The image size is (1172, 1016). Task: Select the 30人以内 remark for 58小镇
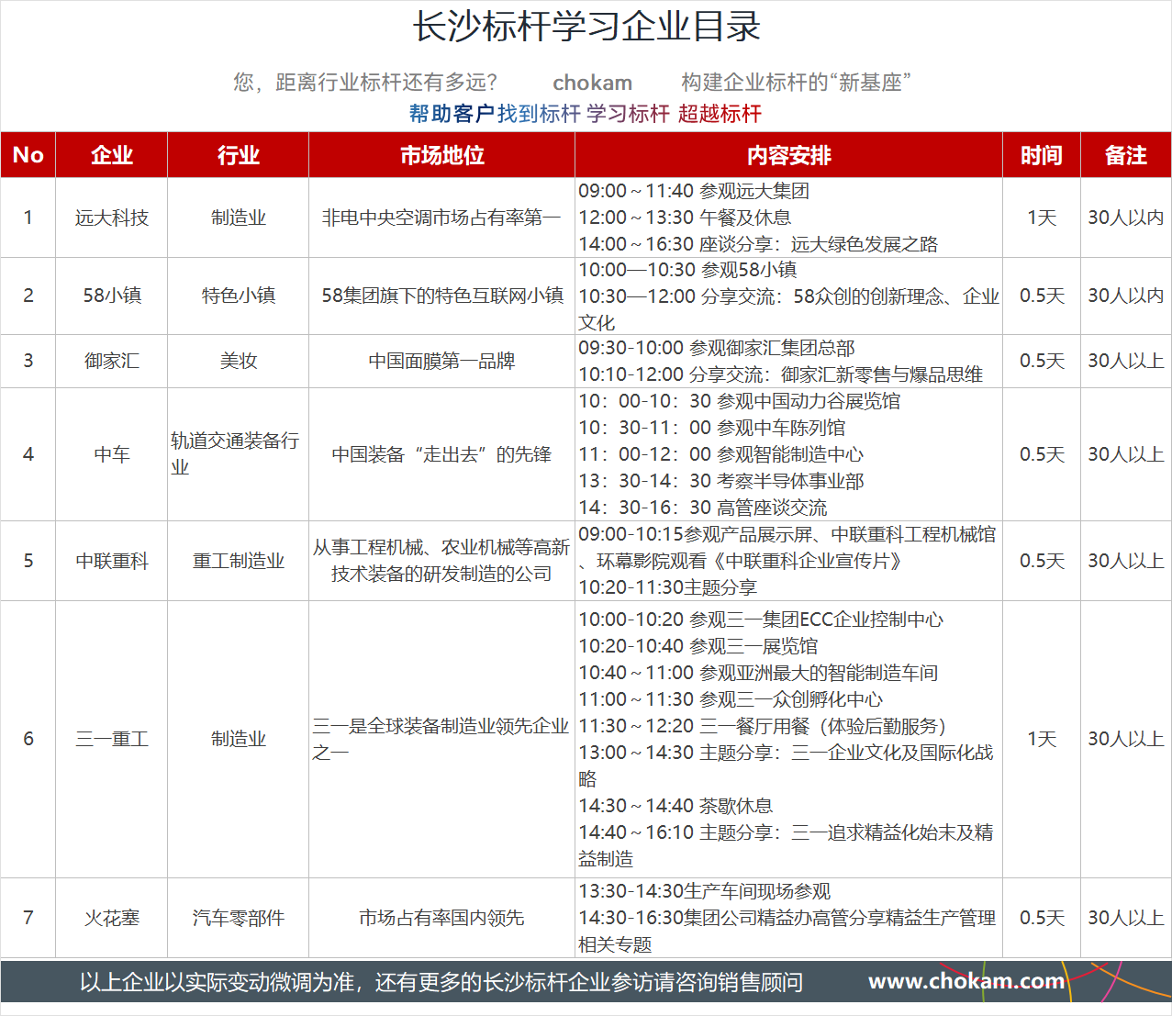pos(1126,296)
